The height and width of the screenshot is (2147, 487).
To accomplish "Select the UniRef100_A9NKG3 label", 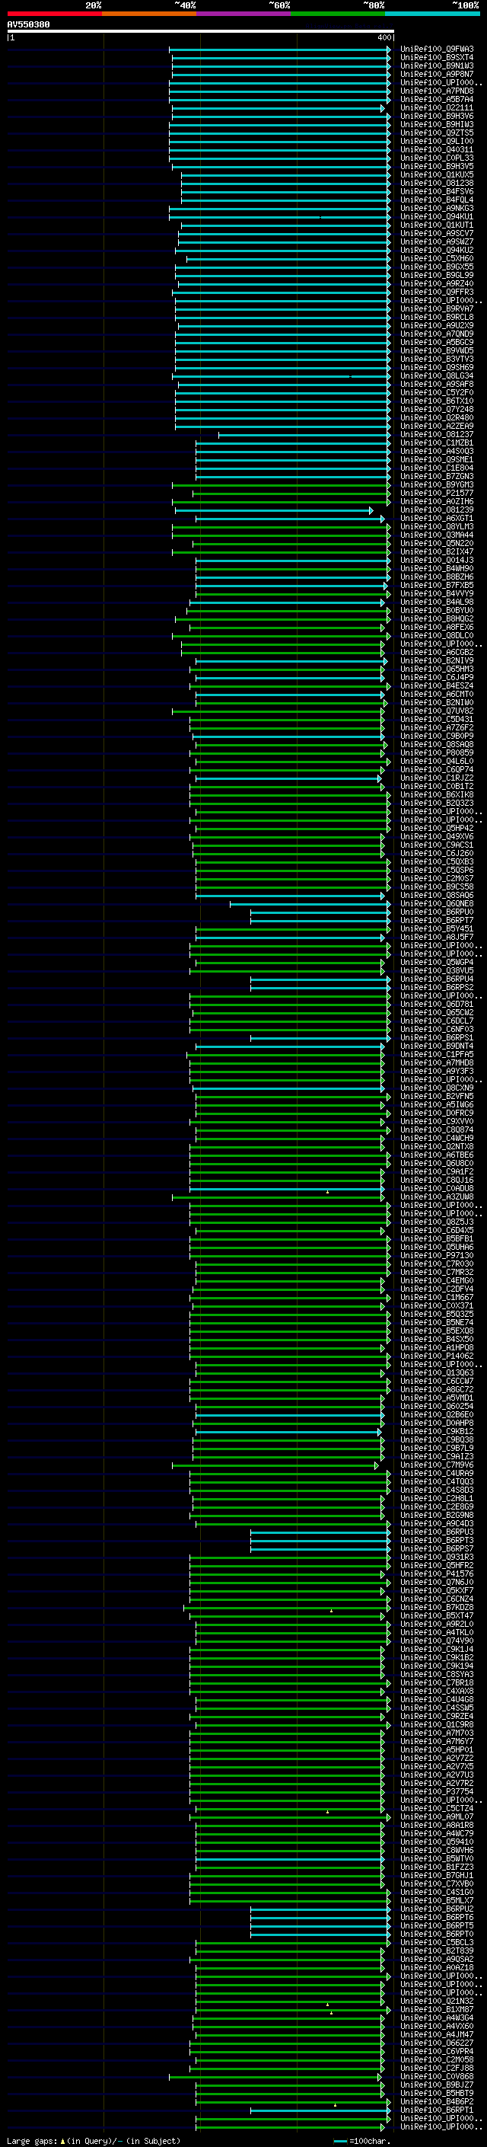I will click(437, 209).
